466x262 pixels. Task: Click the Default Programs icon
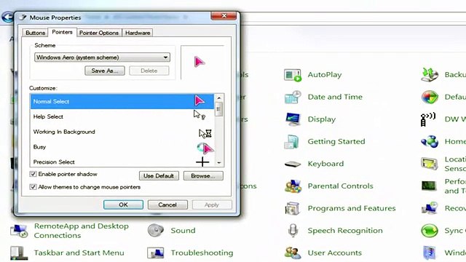pyautogui.click(x=430, y=97)
